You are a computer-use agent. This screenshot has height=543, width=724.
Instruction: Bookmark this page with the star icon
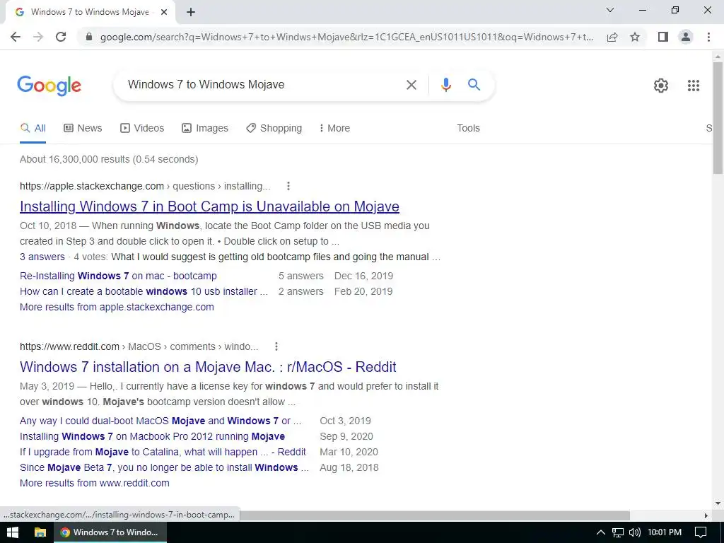point(635,37)
